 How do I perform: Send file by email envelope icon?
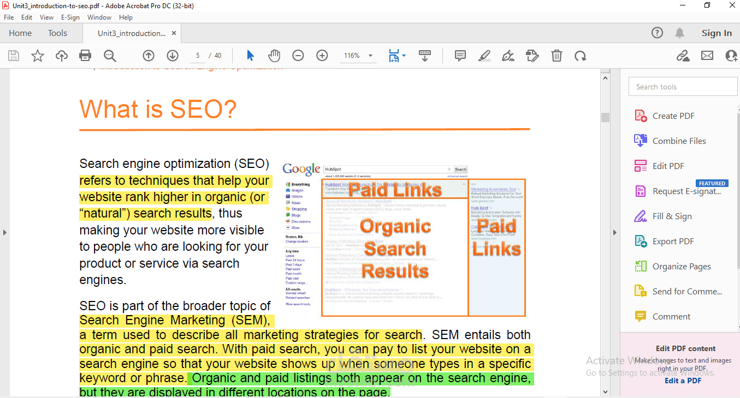[707, 56]
